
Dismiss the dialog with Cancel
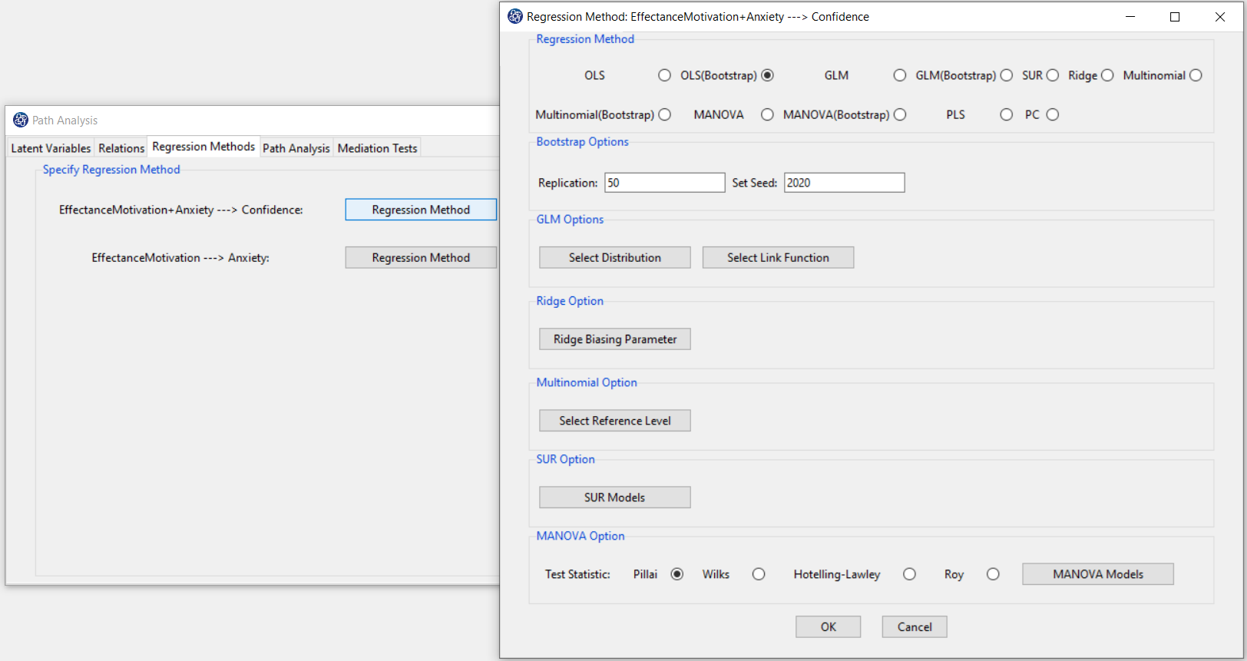pos(915,627)
